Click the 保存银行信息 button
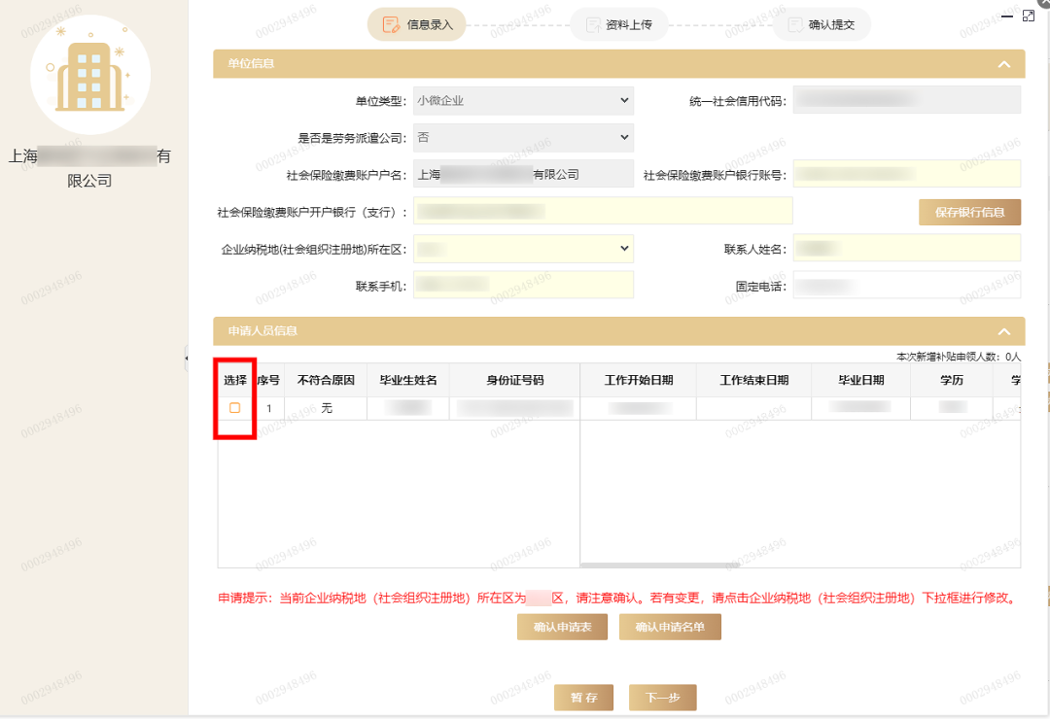 coord(969,212)
